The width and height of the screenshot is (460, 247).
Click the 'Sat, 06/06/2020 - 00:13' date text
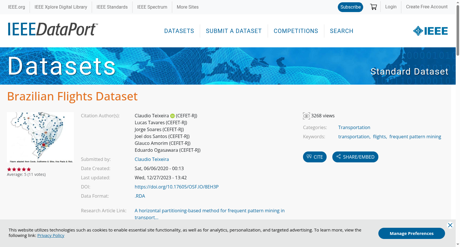(159, 168)
